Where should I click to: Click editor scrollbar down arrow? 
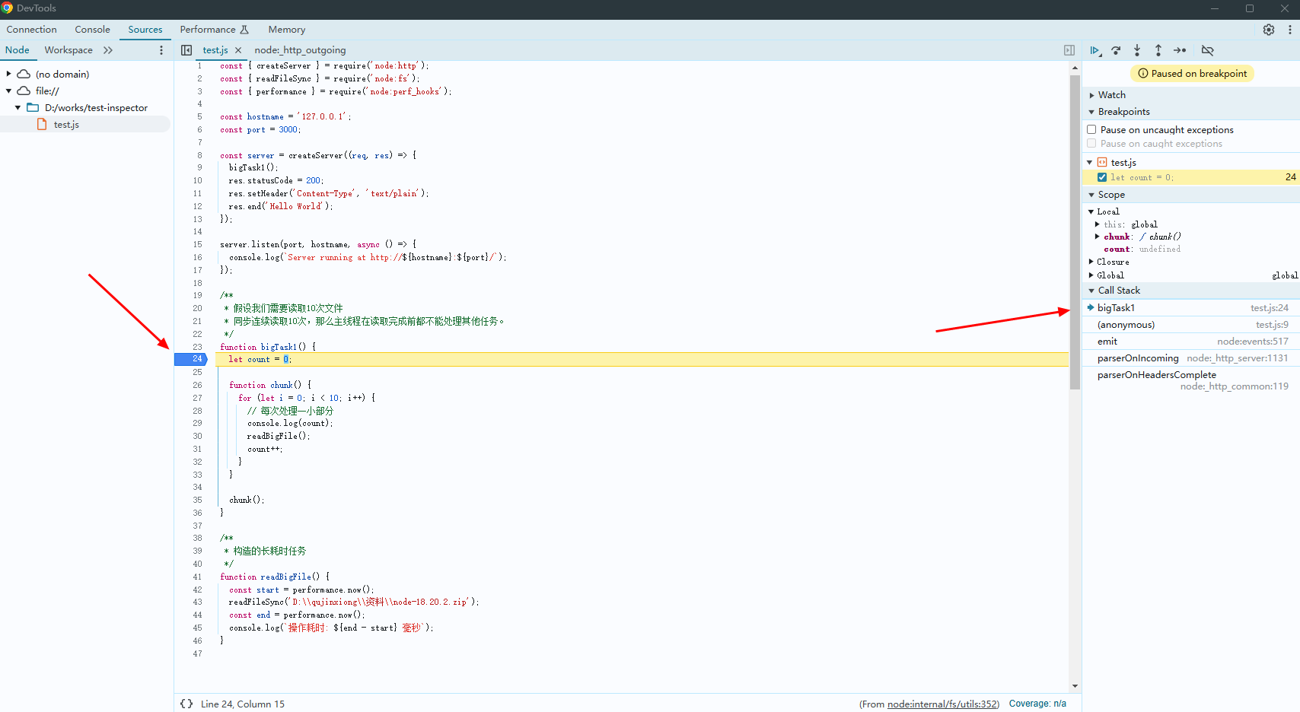point(1075,686)
